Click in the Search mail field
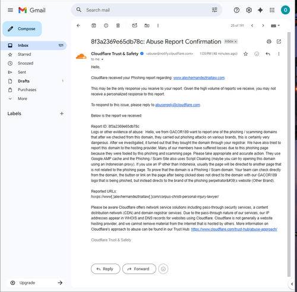Image resolution: width=297 pixels, height=292 pixels. click(x=147, y=10)
